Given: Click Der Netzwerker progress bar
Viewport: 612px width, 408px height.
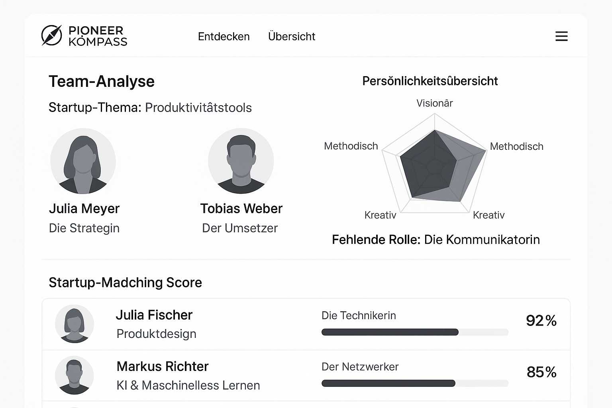Looking at the screenshot, I should (415, 383).
